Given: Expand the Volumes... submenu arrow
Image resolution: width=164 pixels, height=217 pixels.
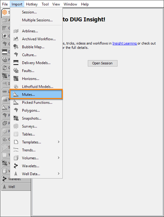Looking at the screenshot, I should point(58,157).
